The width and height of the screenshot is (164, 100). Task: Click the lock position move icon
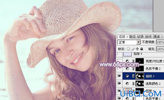pos(137,49)
